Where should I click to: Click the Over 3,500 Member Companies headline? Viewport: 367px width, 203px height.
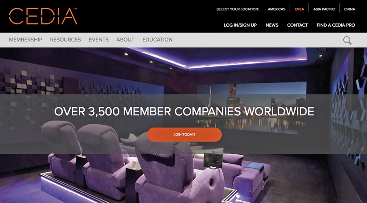coord(184,111)
